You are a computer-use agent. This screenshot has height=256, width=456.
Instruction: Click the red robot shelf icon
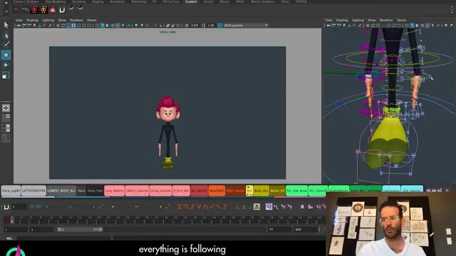34,10
